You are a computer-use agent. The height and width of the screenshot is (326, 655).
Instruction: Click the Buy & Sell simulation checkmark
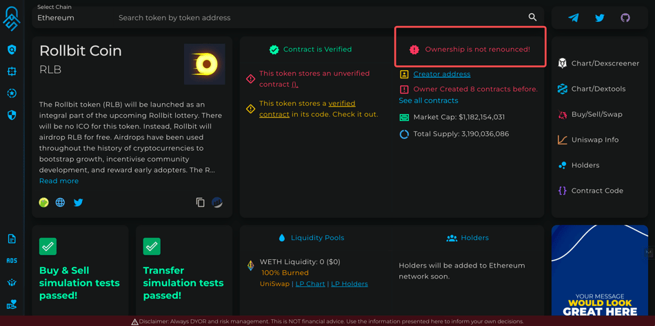(48, 246)
